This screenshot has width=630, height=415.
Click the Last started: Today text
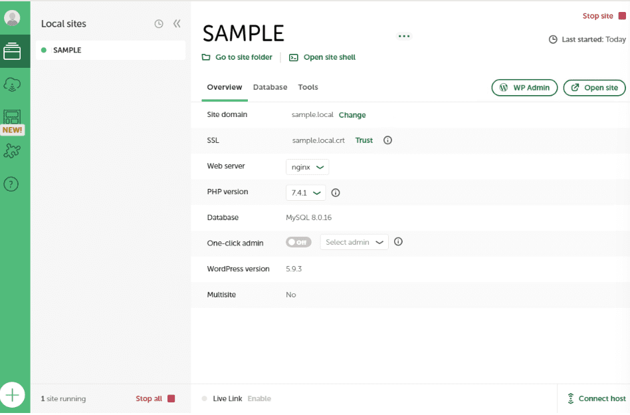(x=594, y=39)
